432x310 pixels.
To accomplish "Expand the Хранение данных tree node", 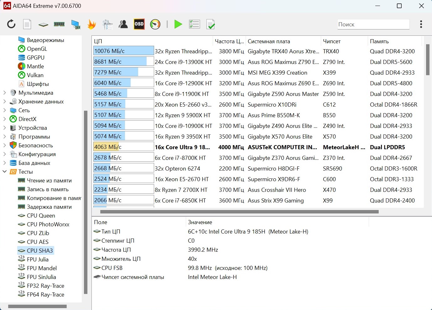I will pos(5,102).
